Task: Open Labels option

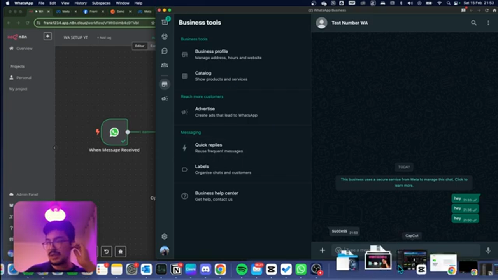Action: [243, 169]
